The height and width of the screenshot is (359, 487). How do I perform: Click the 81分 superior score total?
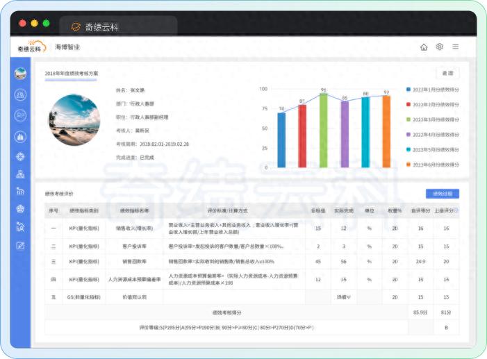coord(446,312)
